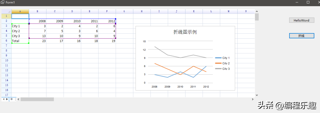Click the Total value 17 cell
Viewport: 320px width, 113px height.
coord(55,41)
